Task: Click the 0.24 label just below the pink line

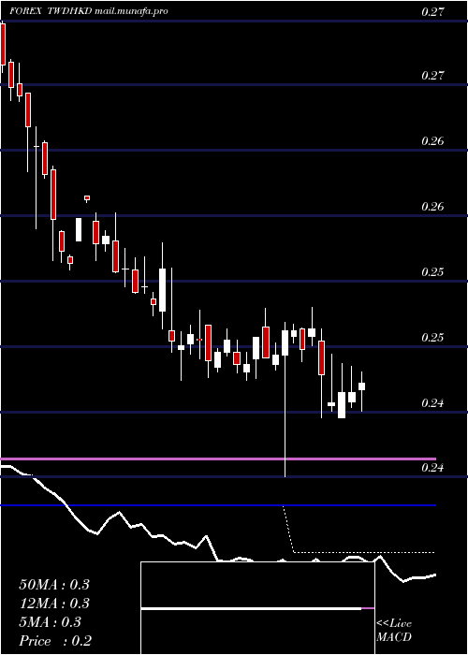Action: tap(432, 467)
